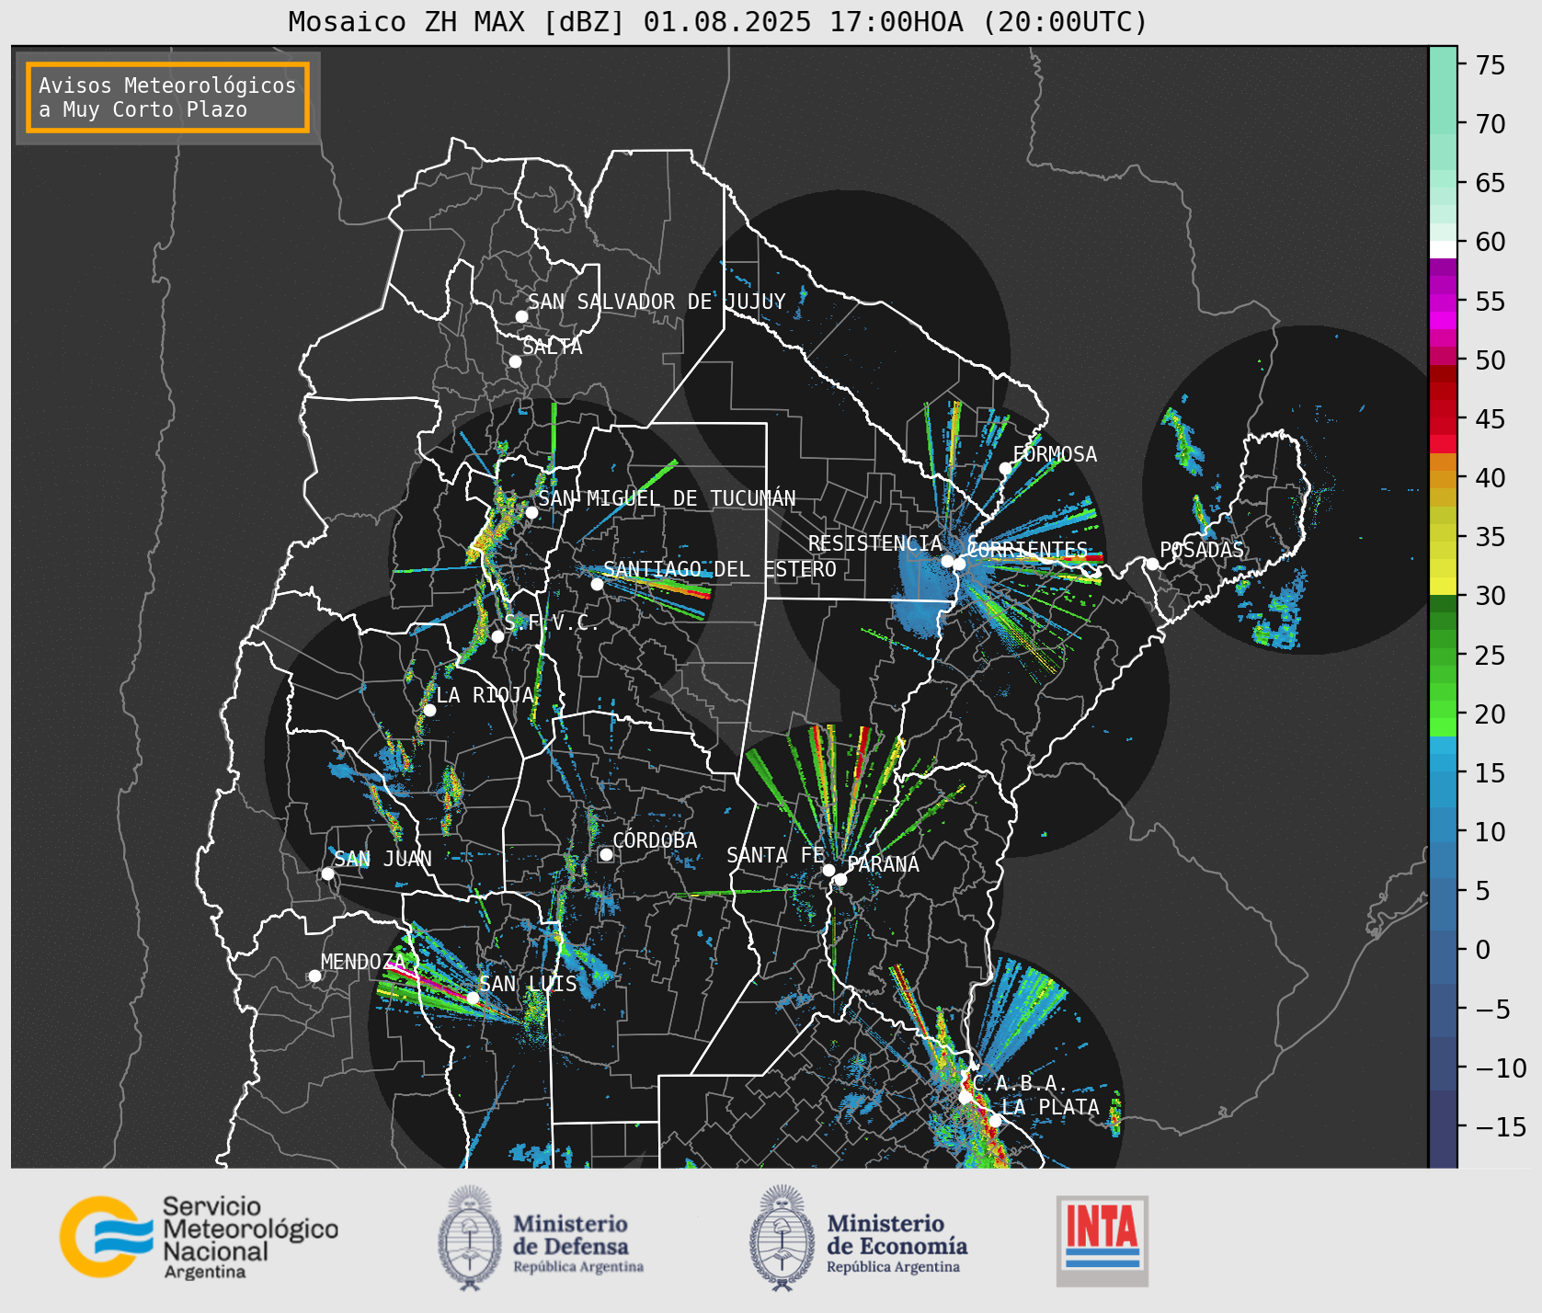Click the white 60 dBZ color band

[x=1443, y=249]
